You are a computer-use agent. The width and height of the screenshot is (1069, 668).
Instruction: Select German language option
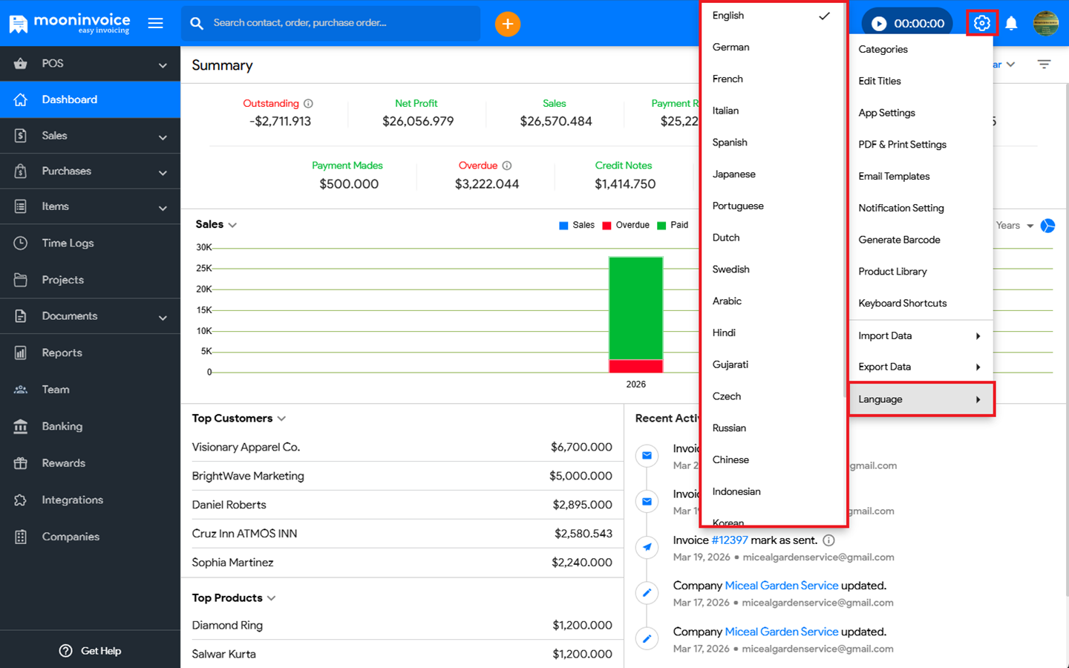point(731,48)
